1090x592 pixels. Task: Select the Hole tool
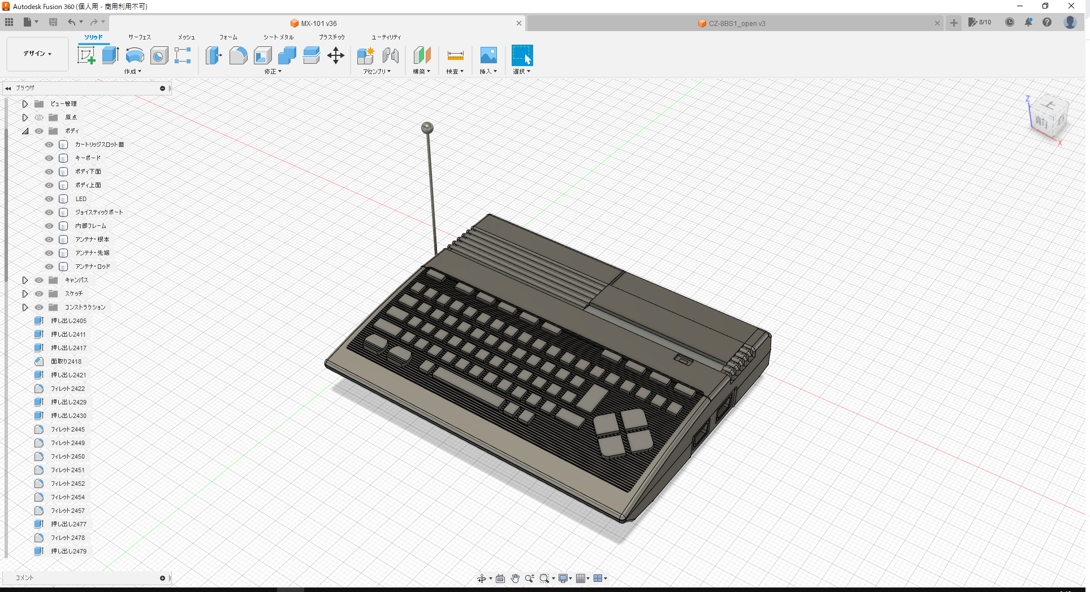click(x=159, y=55)
